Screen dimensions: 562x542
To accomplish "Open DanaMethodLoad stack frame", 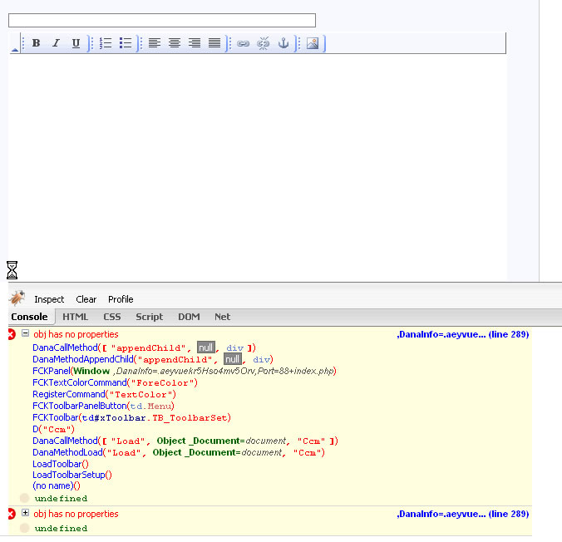I will click(67, 452).
